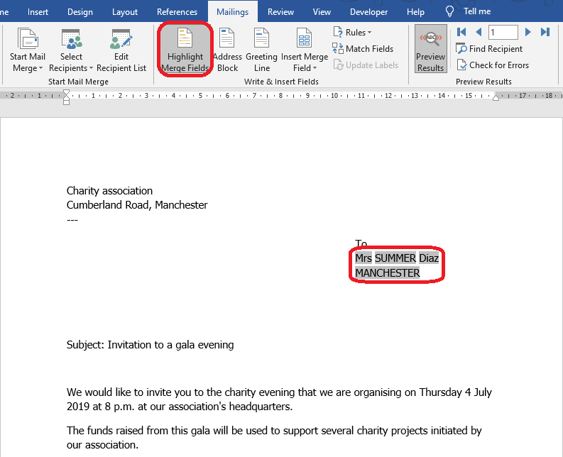
Task: Click the merged field 'MANCHESTER'
Action: [x=388, y=272]
